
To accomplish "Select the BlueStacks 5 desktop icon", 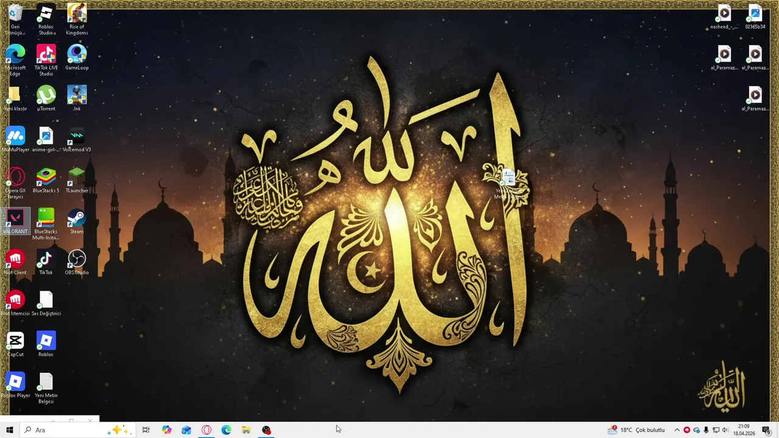I will [x=46, y=180].
